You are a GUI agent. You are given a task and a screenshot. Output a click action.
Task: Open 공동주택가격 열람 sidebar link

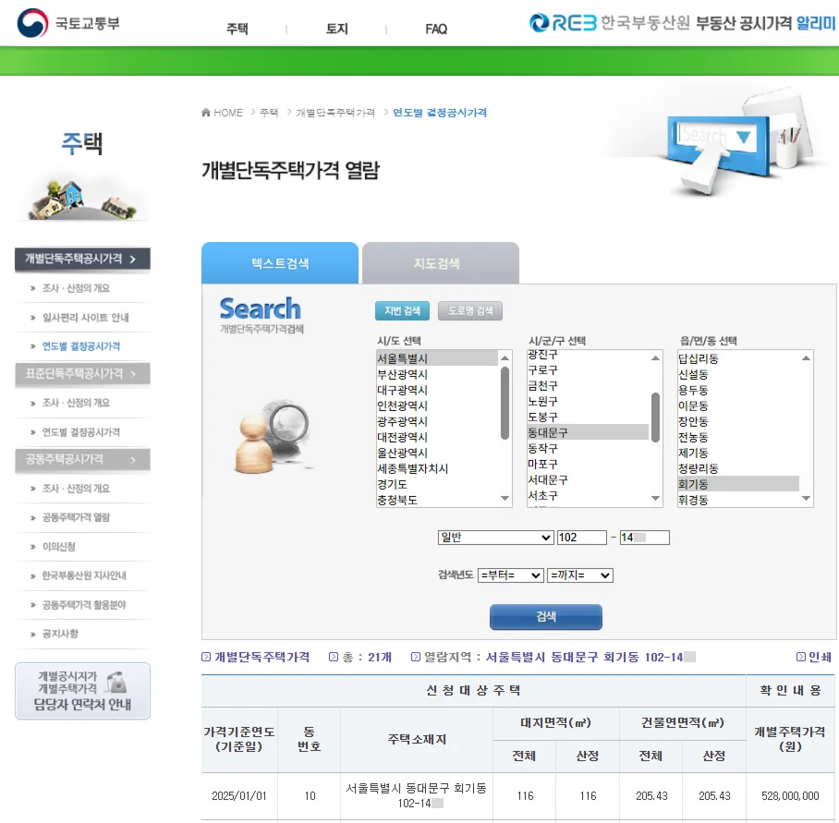[76, 517]
